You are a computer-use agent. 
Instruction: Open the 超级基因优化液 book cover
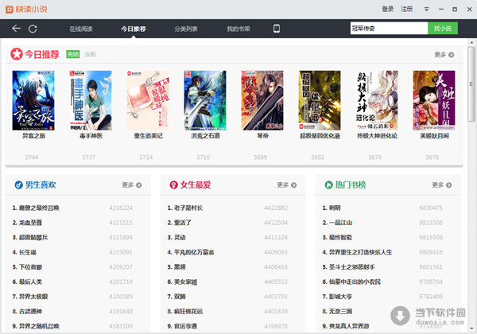coord(320,100)
